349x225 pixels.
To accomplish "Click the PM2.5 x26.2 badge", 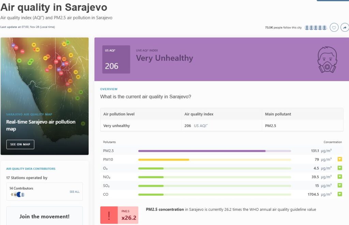I will 128,215.
